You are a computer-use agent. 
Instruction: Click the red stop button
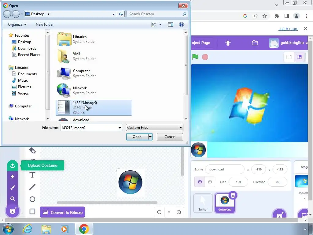(205, 57)
